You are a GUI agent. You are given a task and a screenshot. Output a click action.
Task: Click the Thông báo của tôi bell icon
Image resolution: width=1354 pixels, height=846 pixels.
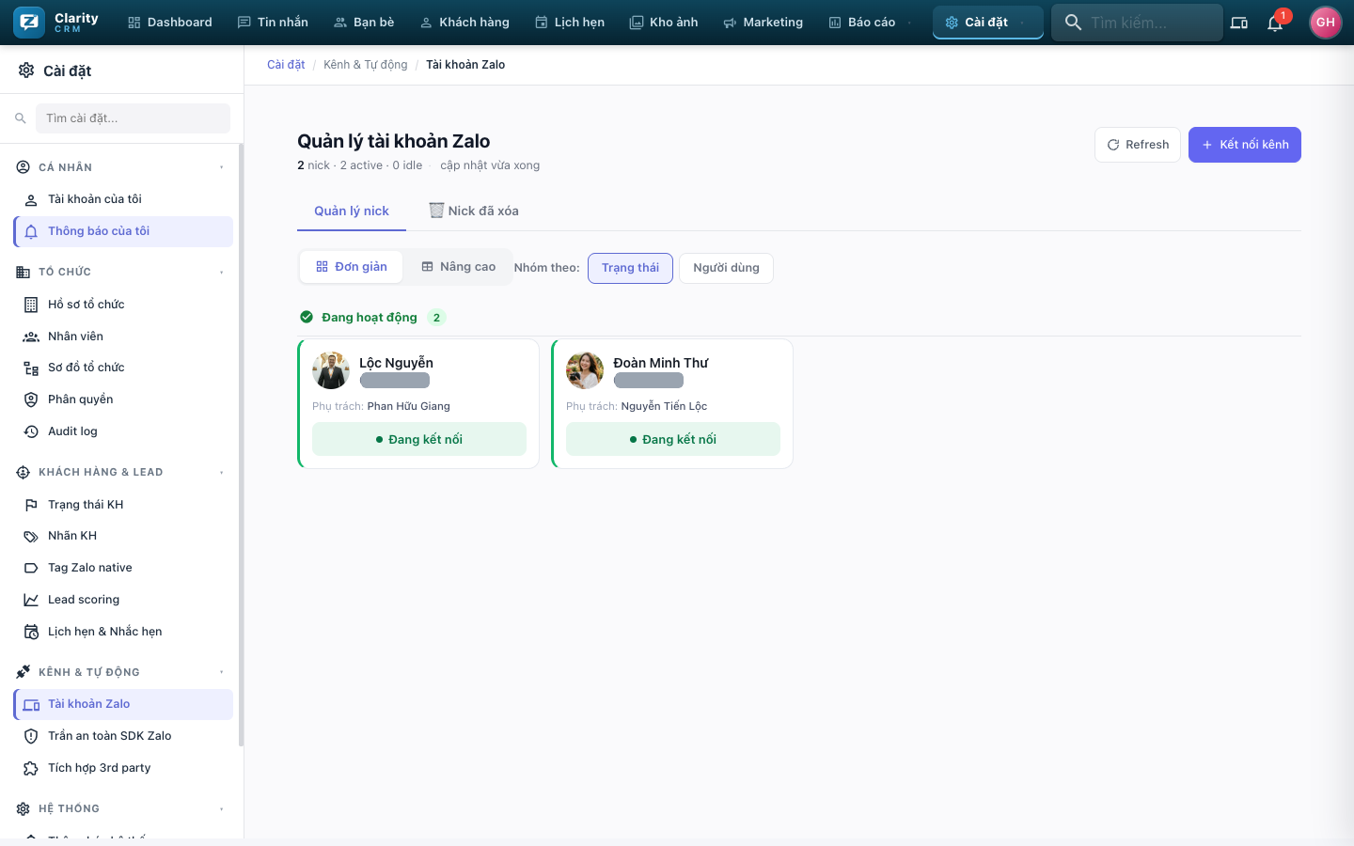[31, 231]
